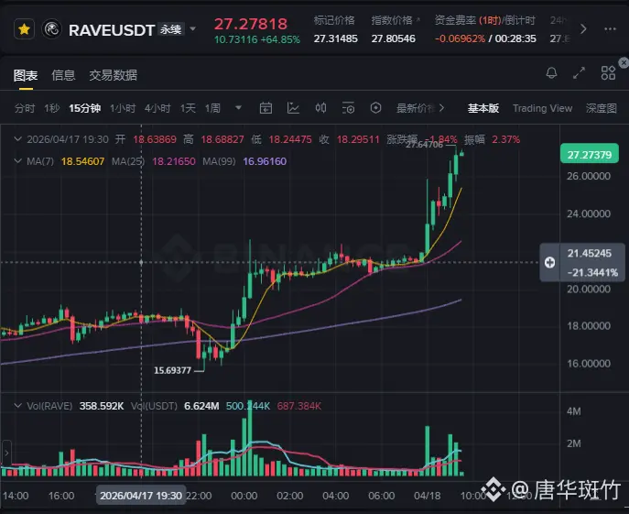Click MA(25) value 18.21650

point(174,161)
